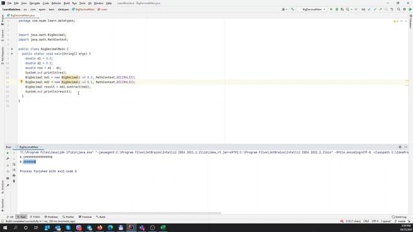Open Search Everywhere magnifier icon

coord(399,9)
